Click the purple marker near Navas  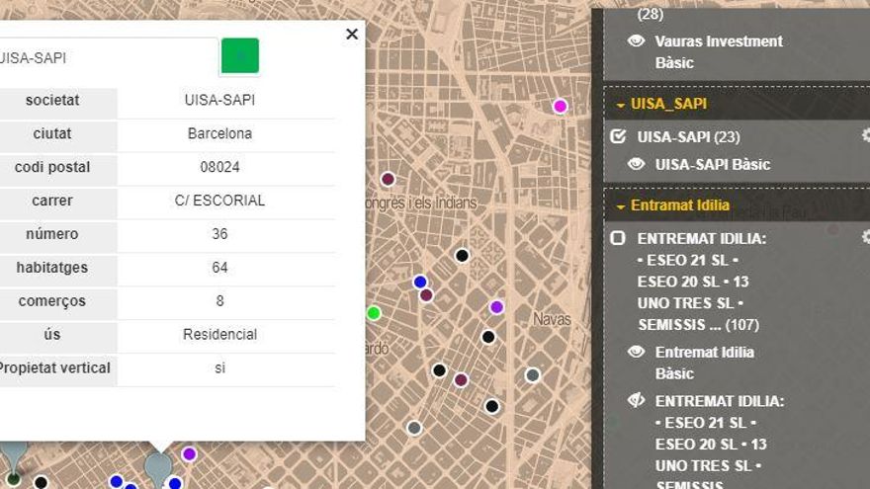(496, 307)
